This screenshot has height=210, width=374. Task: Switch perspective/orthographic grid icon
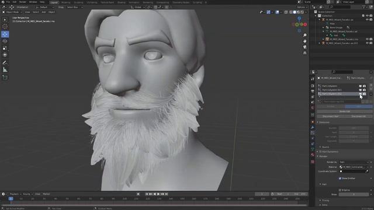pos(305,53)
